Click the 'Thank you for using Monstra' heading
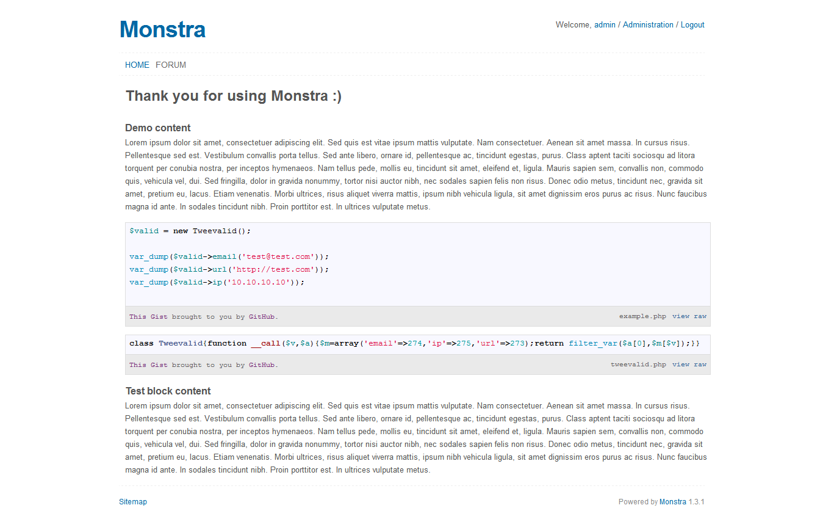 234,96
